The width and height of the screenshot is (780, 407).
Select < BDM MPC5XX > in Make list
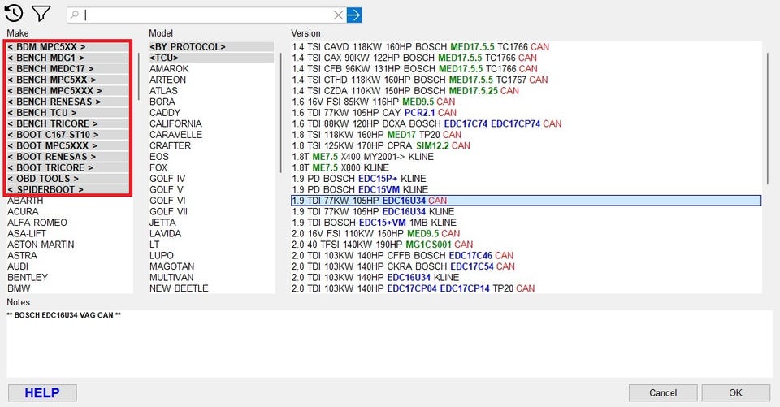pos(67,47)
